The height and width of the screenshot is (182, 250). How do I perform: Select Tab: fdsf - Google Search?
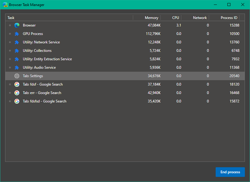125,84
